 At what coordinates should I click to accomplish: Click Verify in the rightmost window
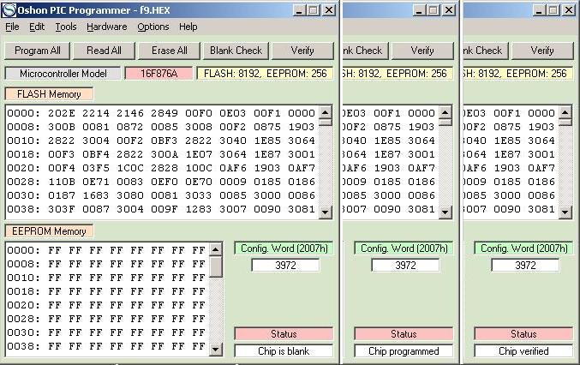point(542,51)
